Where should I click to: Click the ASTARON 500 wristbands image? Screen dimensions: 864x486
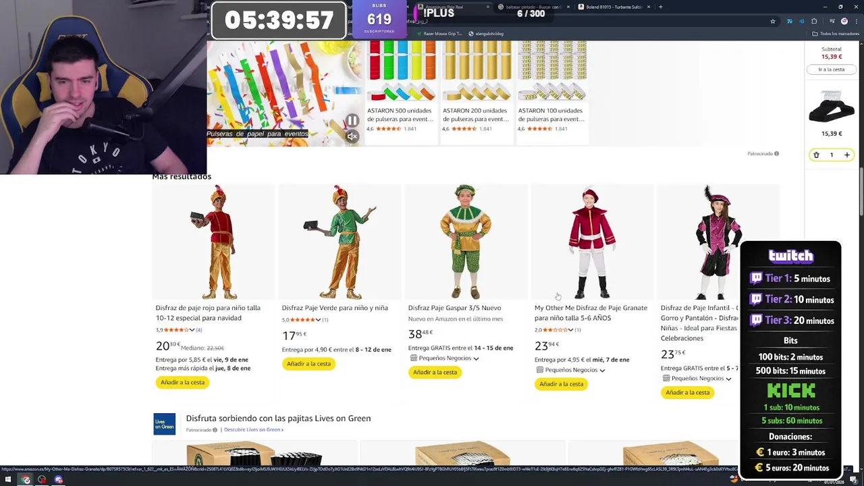[402, 71]
